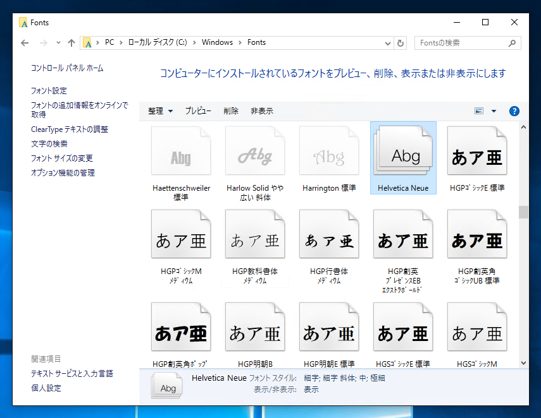541x418 pixels.
Task: Select the HGPゴシックM メディウム font icon
Action: [181, 234]
